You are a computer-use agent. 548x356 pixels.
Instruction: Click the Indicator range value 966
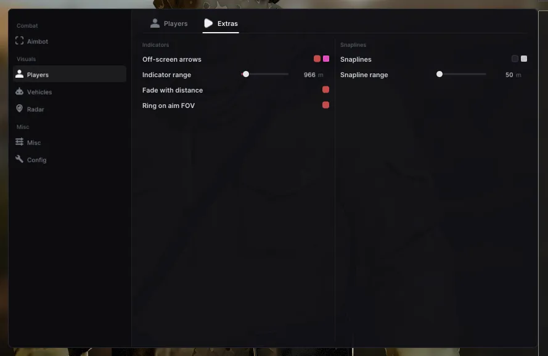(x=309, y=75)
